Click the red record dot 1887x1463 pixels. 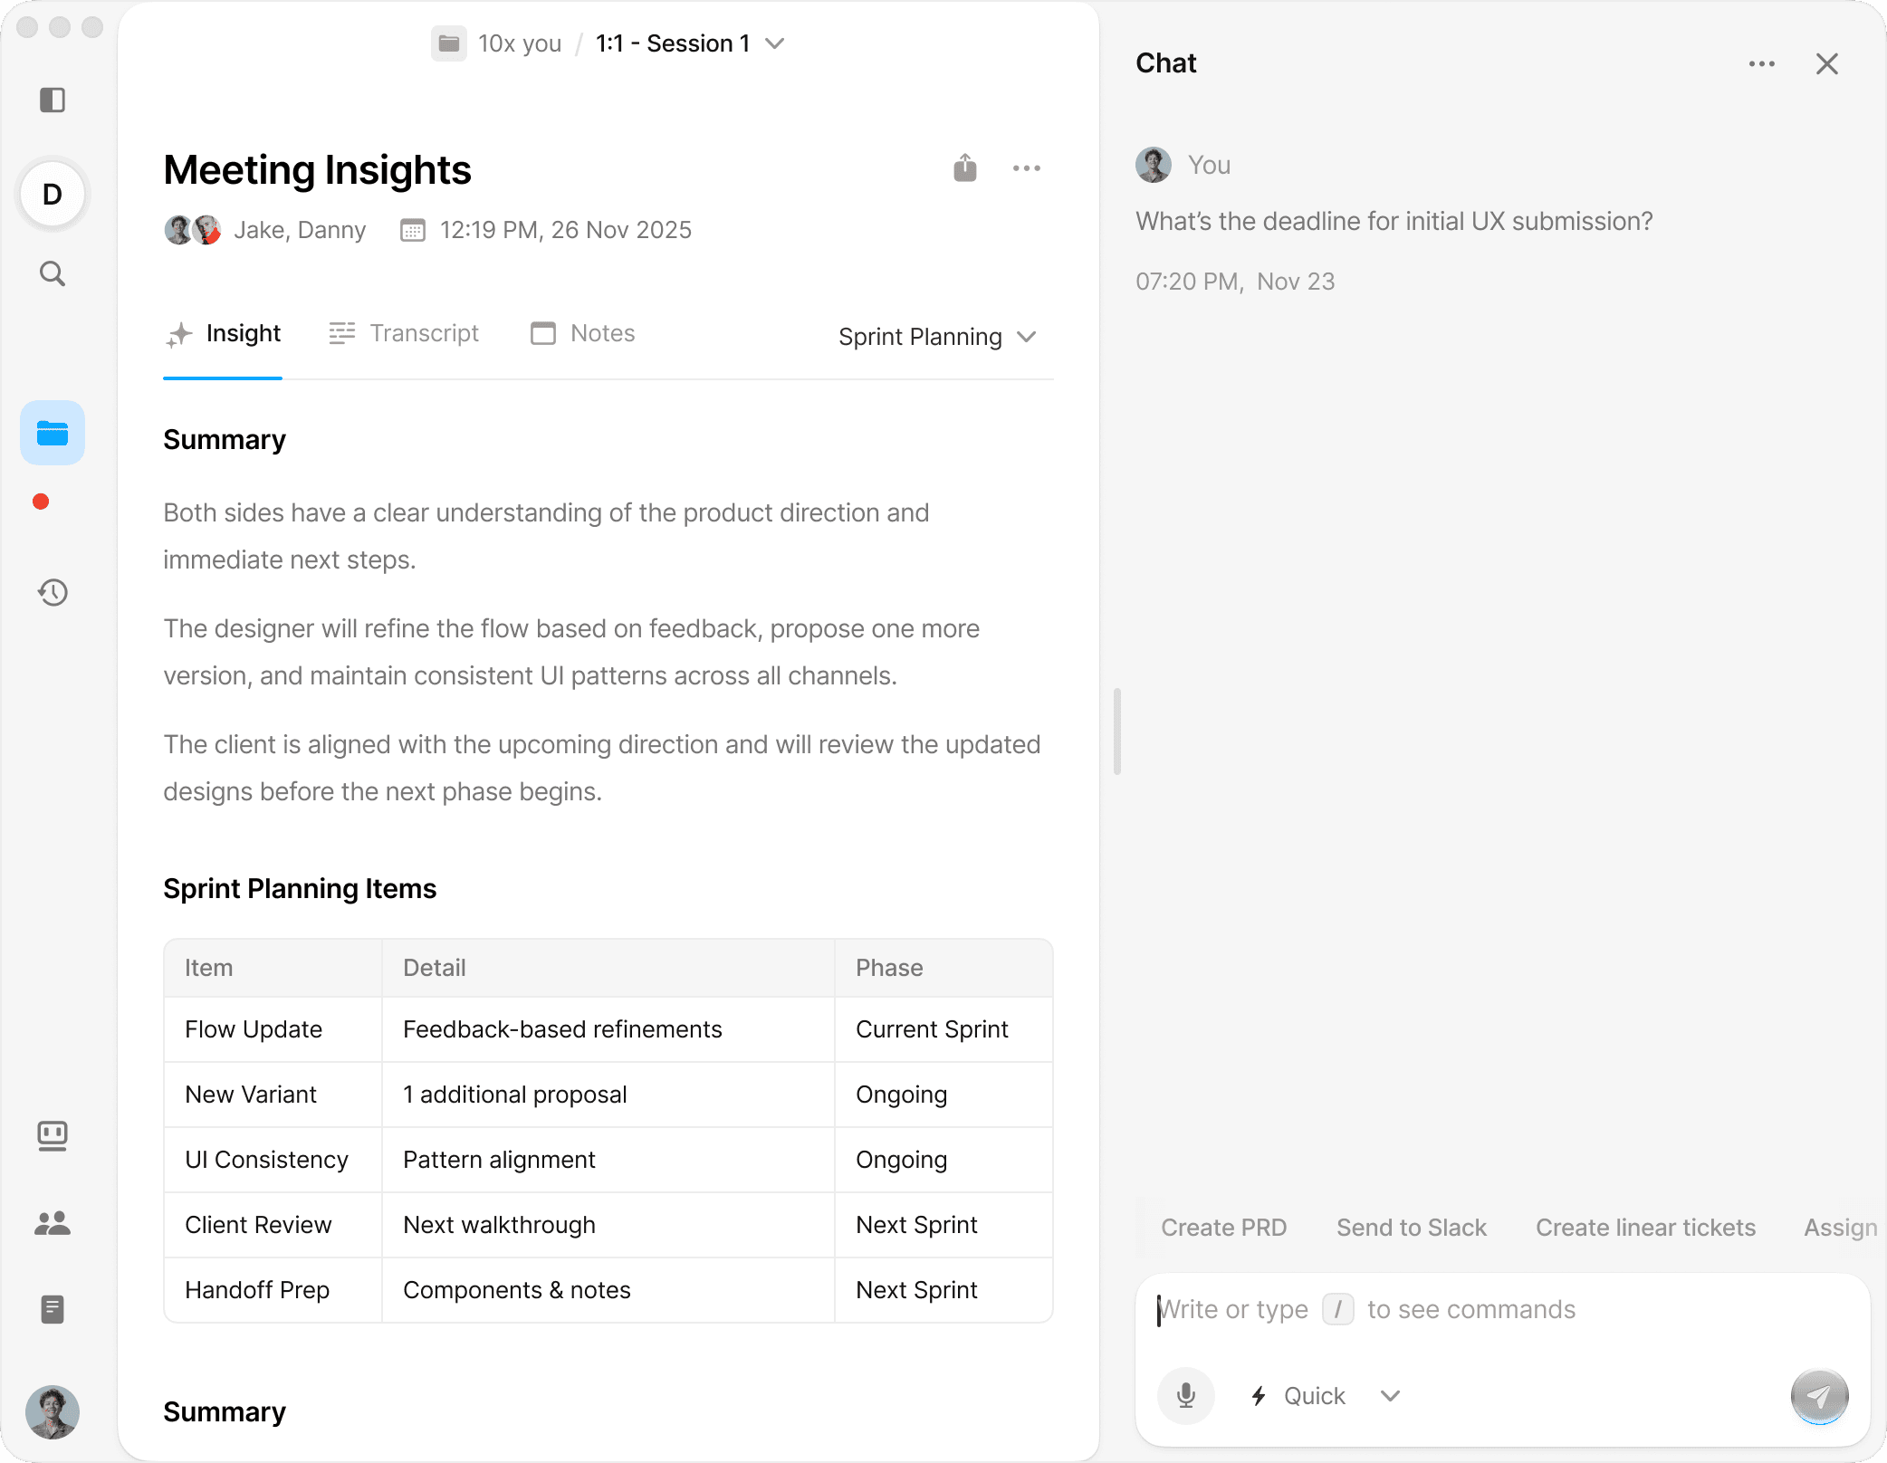pyautogui.click(x=41, y=502)
